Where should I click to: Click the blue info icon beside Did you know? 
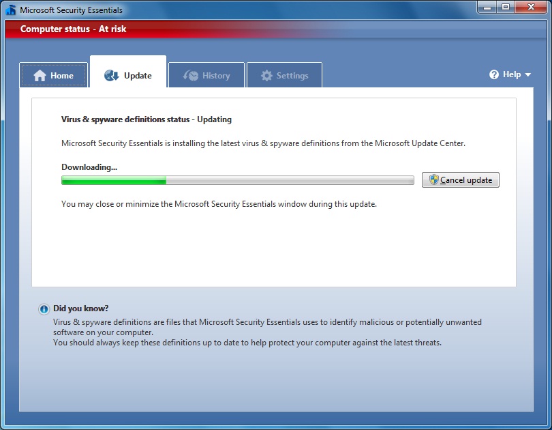(44, 309)
